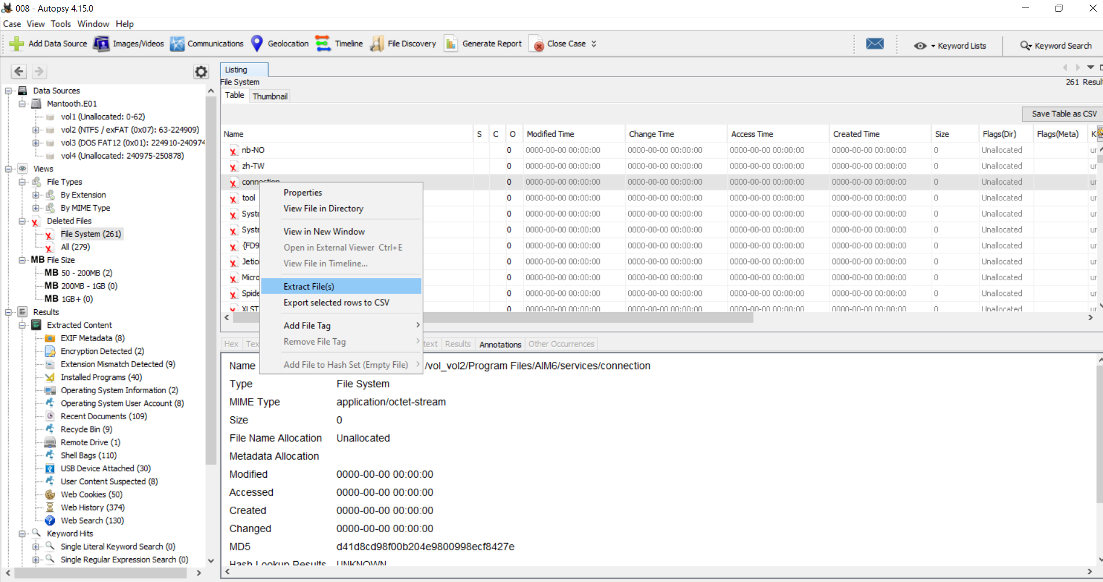The image size is (1103, 582).
Task: Open the Tools menu
Action: pyautogui.click(x=61, y=24)
